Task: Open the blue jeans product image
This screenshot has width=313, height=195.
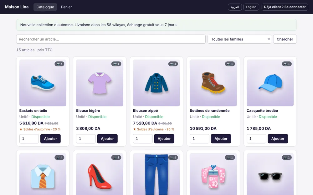Action: click(x=156, y=174)
